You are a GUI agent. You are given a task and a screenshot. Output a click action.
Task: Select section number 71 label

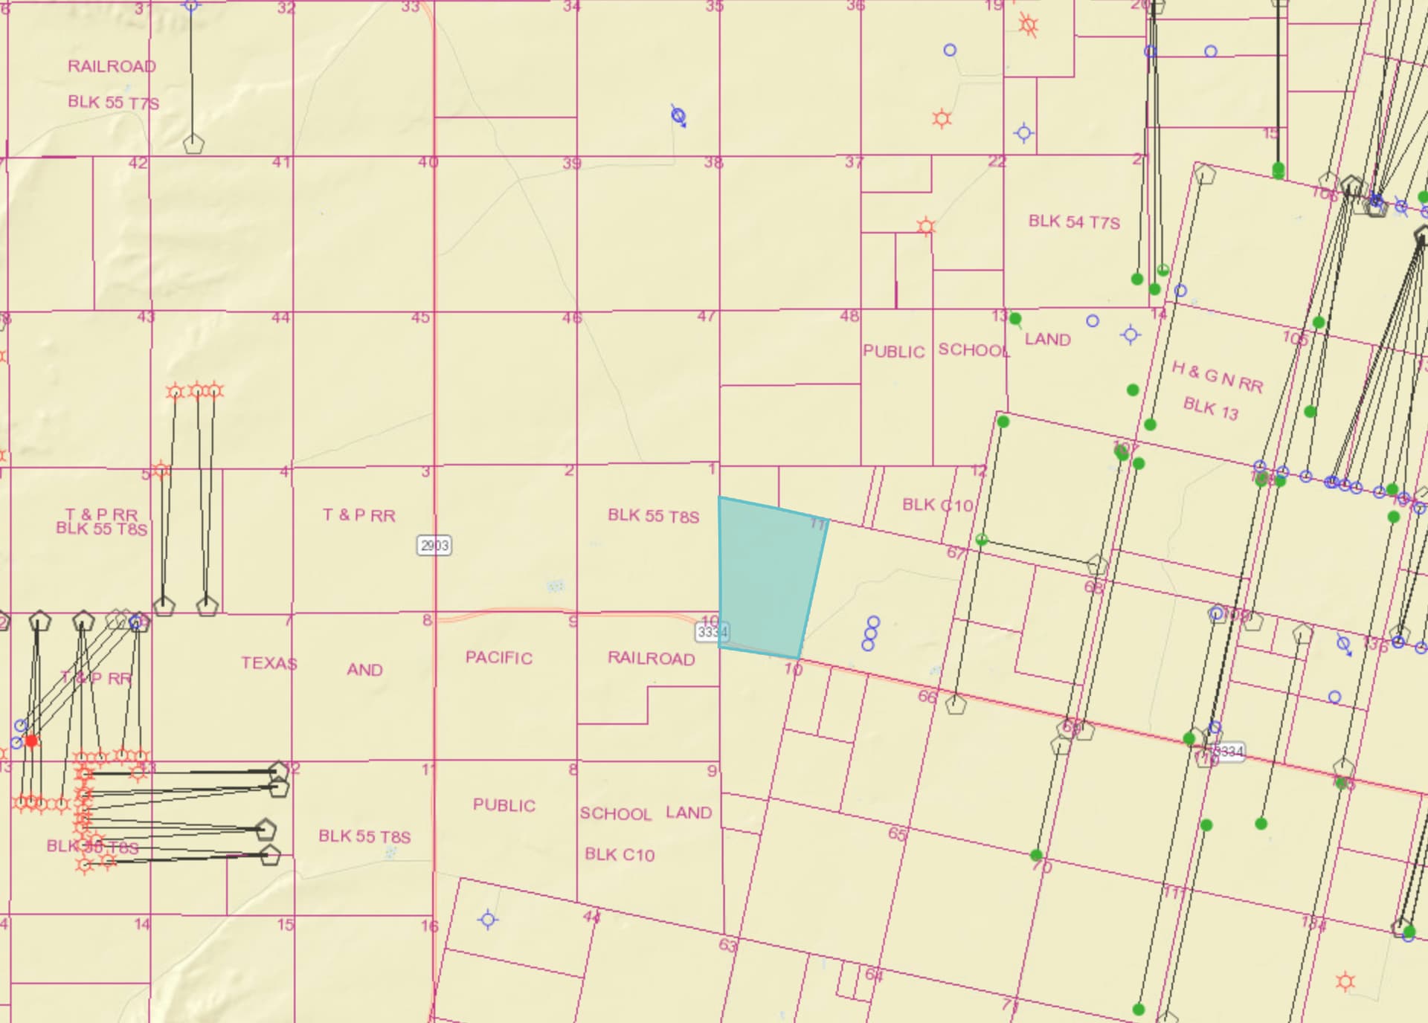[x=1010, y=1005]
